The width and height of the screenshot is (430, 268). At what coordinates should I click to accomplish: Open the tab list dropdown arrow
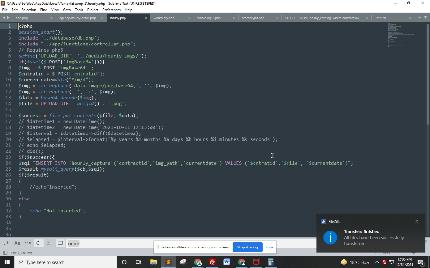click(426, 18)
